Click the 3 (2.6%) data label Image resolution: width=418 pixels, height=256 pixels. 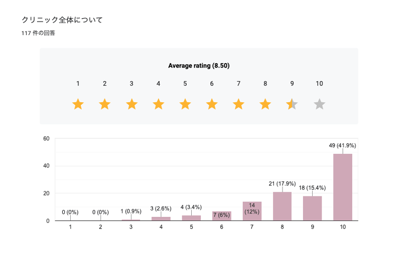click(161, 208)
